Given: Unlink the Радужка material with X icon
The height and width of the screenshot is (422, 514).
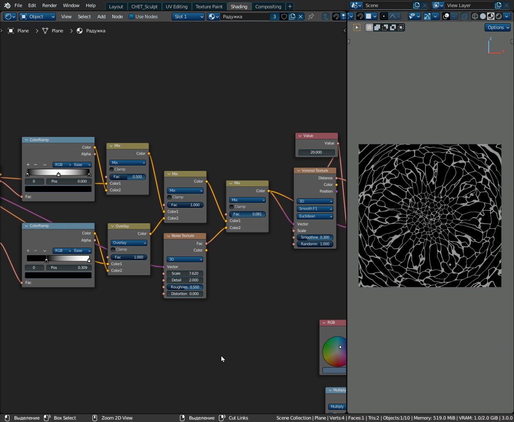Looking at the screenshot, I should [x=301, y=17].
